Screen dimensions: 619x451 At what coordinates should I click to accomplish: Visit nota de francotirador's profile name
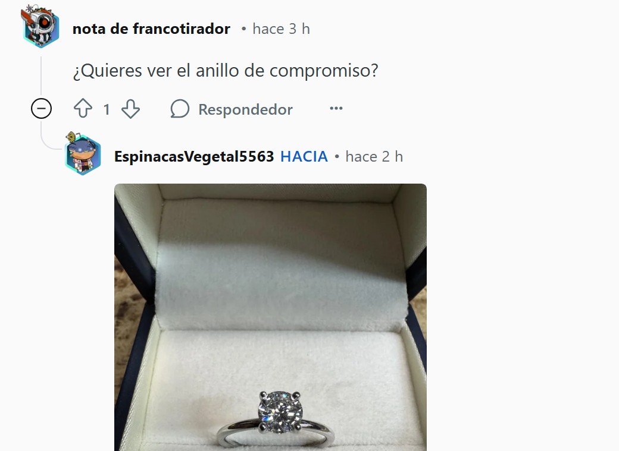[x=151, y=29]
